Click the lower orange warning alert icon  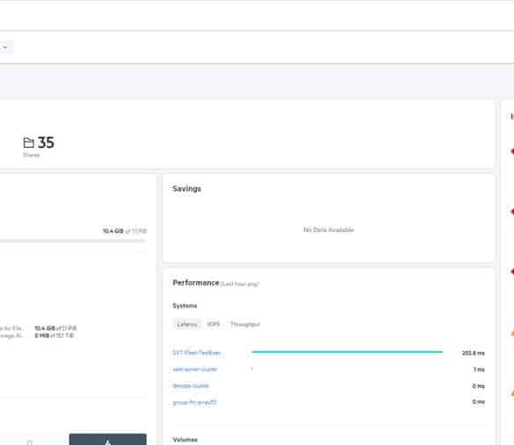(512, 393)
